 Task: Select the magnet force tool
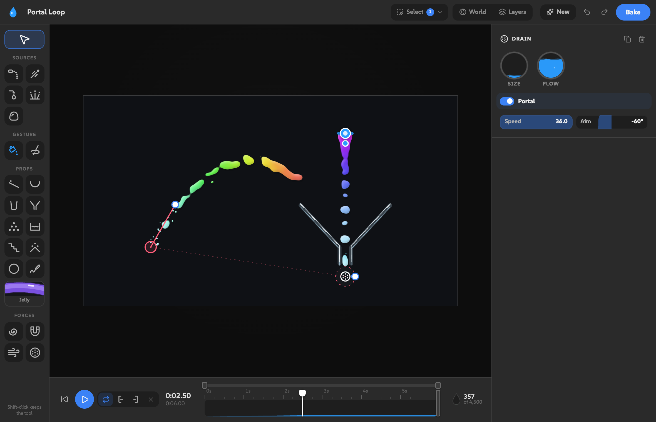(x=35, y=331)
